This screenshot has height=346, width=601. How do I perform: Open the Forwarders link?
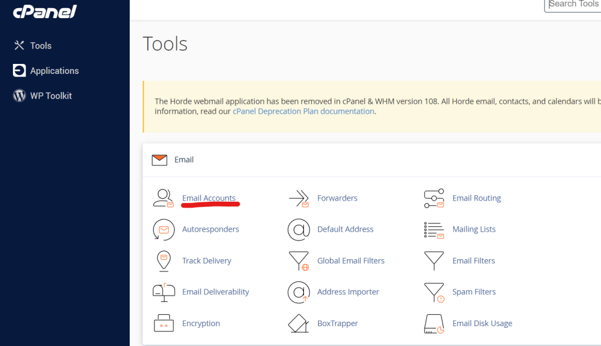[x=337, y=198]
